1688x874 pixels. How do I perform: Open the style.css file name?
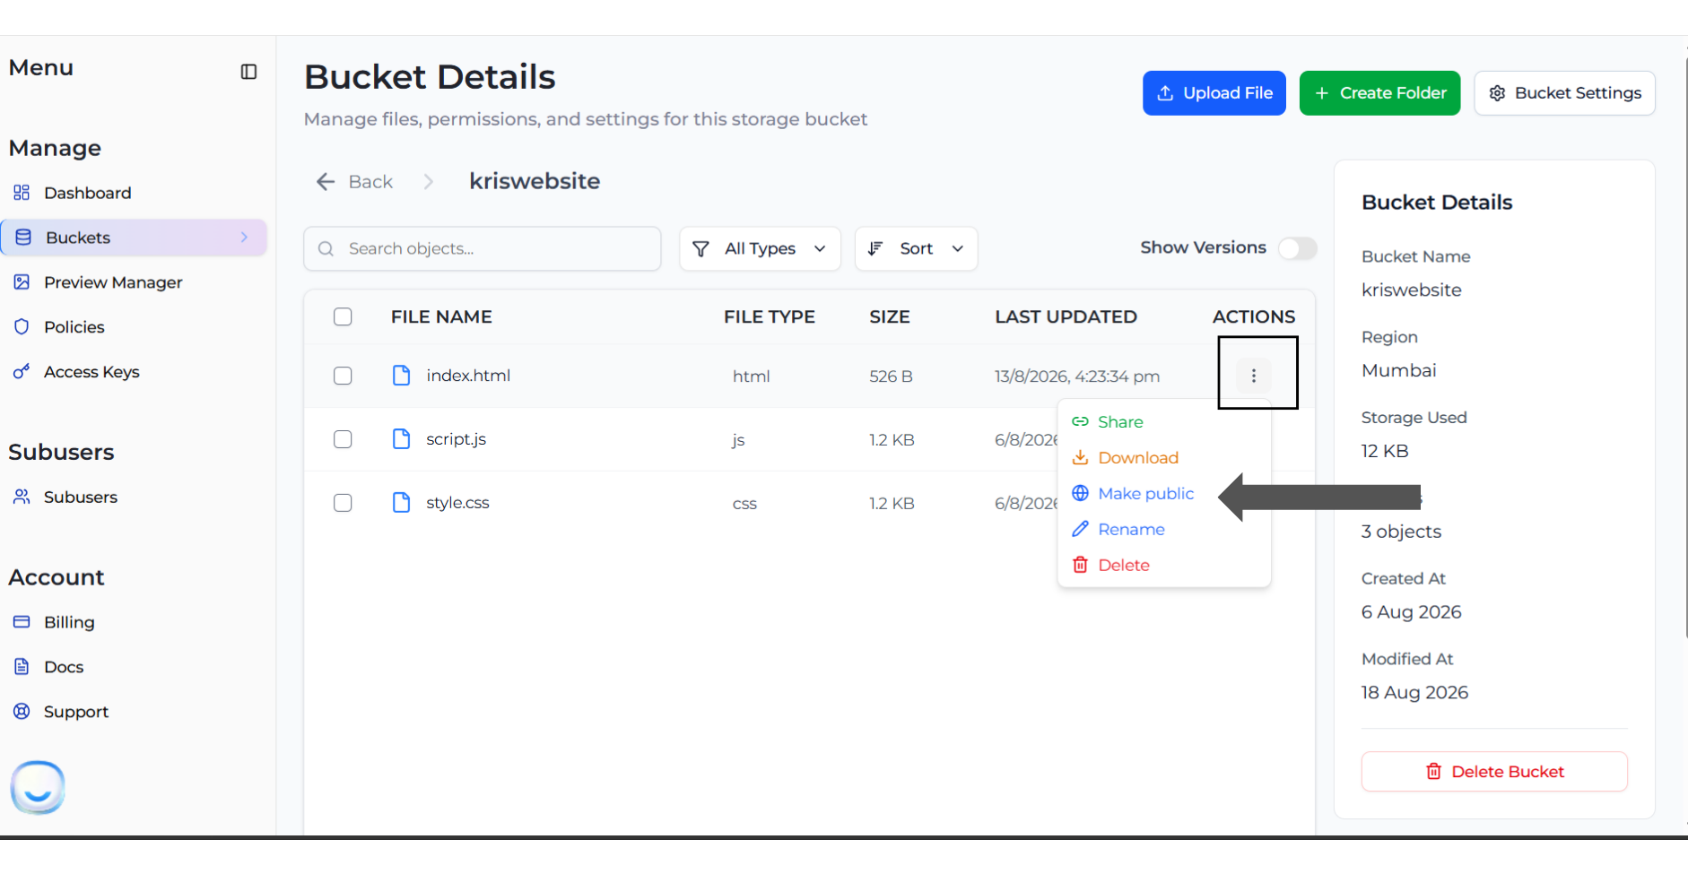[457, 503]
